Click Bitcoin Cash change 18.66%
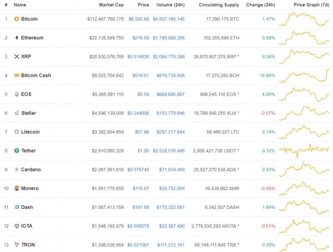Screen dimensions: 333x252 (268, 75)
